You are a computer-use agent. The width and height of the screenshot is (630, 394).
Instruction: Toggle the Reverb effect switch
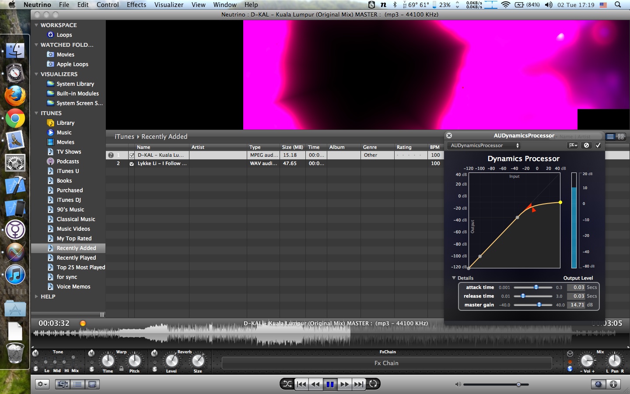[x=154, y=353]
